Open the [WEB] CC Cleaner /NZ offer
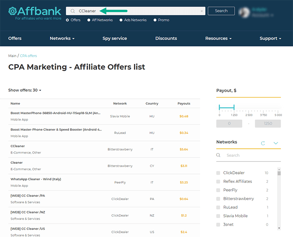 (28, 212)
